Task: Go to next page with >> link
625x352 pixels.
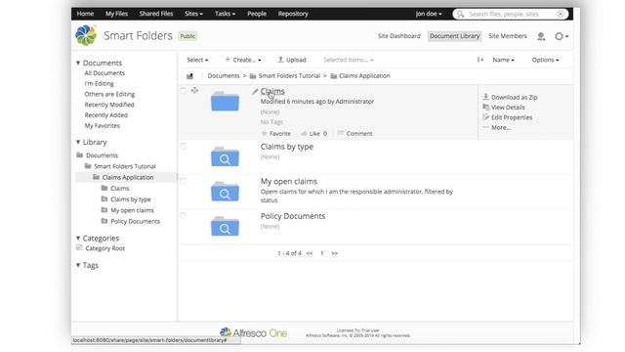Action: (335, 253)
